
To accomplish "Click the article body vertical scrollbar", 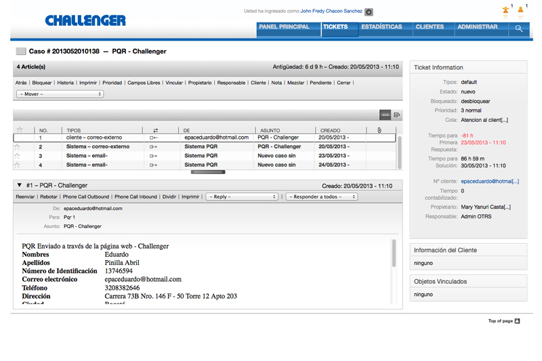I will 394,253.
